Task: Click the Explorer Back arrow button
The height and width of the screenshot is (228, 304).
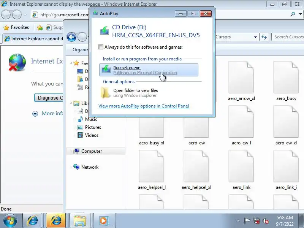Action: coord(71,37)
